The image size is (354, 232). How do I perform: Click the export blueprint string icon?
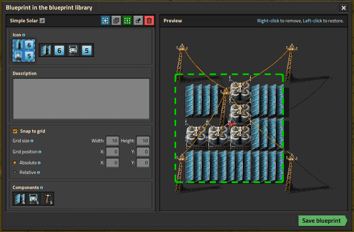click(138, 21)
